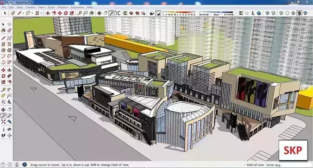
Task: Click the Photo Textures icon before the globe
Action: click(253, 13)
